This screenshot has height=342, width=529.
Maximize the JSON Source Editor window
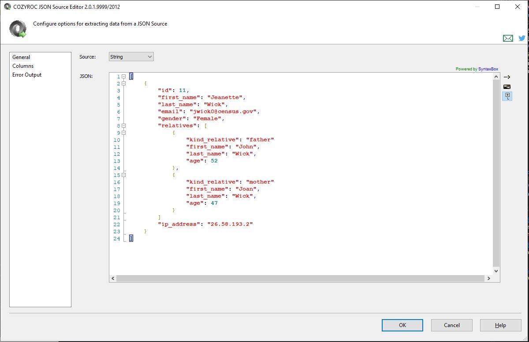point(497,7)
